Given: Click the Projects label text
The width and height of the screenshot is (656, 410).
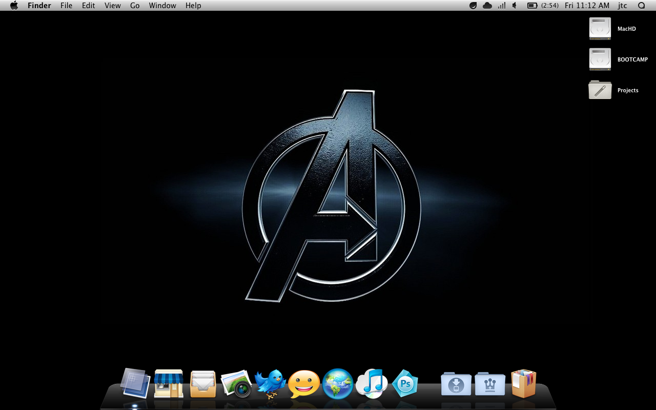Looking at the screenshot, I should (x=628, y=90).
